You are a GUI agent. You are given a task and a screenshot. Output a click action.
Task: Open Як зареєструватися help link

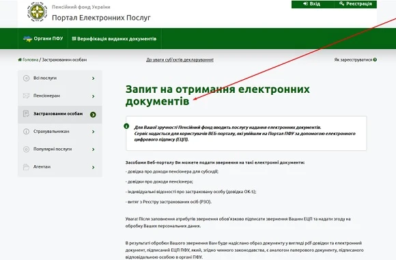pos(353,60)
